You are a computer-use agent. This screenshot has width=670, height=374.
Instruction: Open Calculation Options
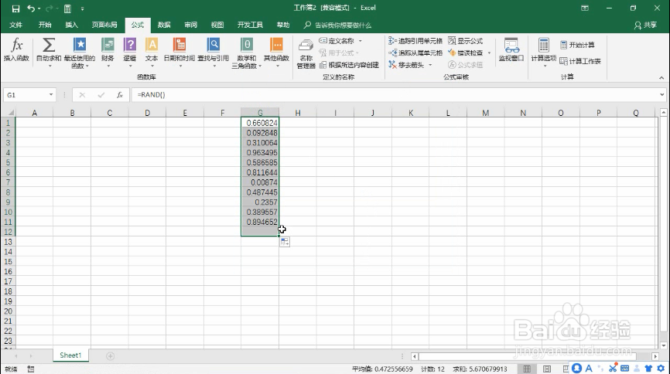[544, 52]
